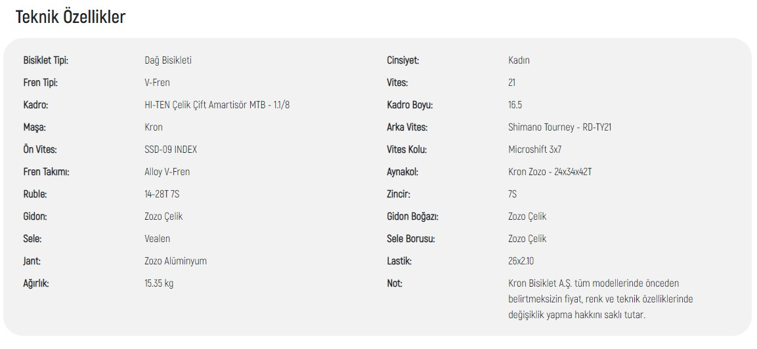Click the Kron Bisiklet A.Ş. note paragraph
This screenshot has width=757, height=349.
(601, 298)
